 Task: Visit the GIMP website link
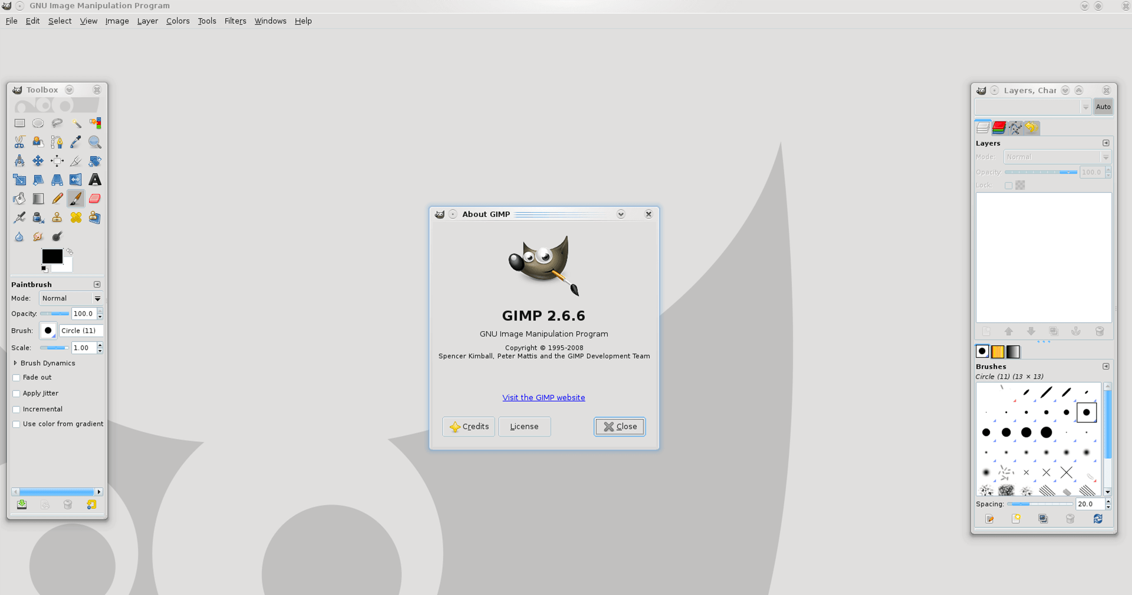[544, 398]
